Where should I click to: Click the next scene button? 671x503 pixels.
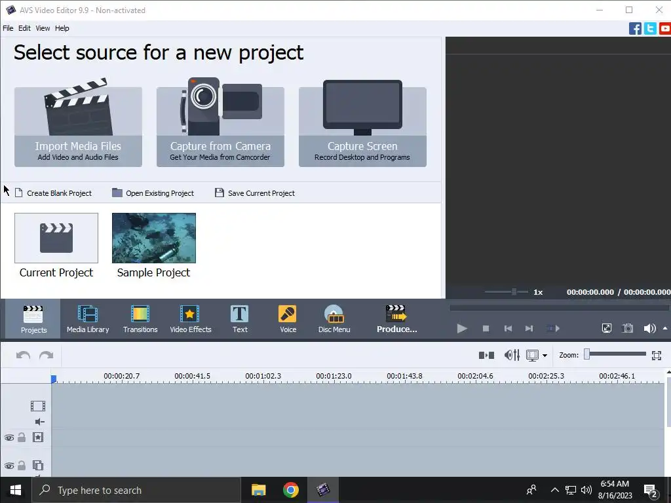coord(553,329)
